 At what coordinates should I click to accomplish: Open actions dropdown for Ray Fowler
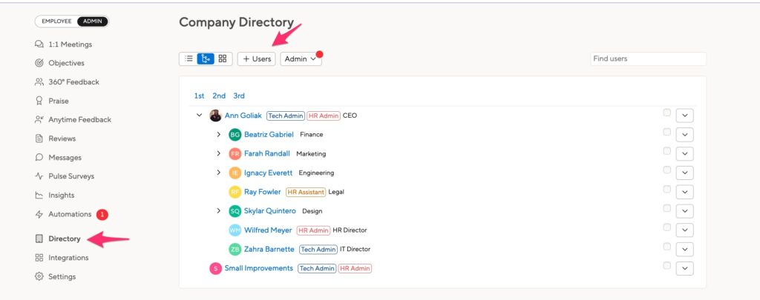pyautogui.click(x=684, y=192)
